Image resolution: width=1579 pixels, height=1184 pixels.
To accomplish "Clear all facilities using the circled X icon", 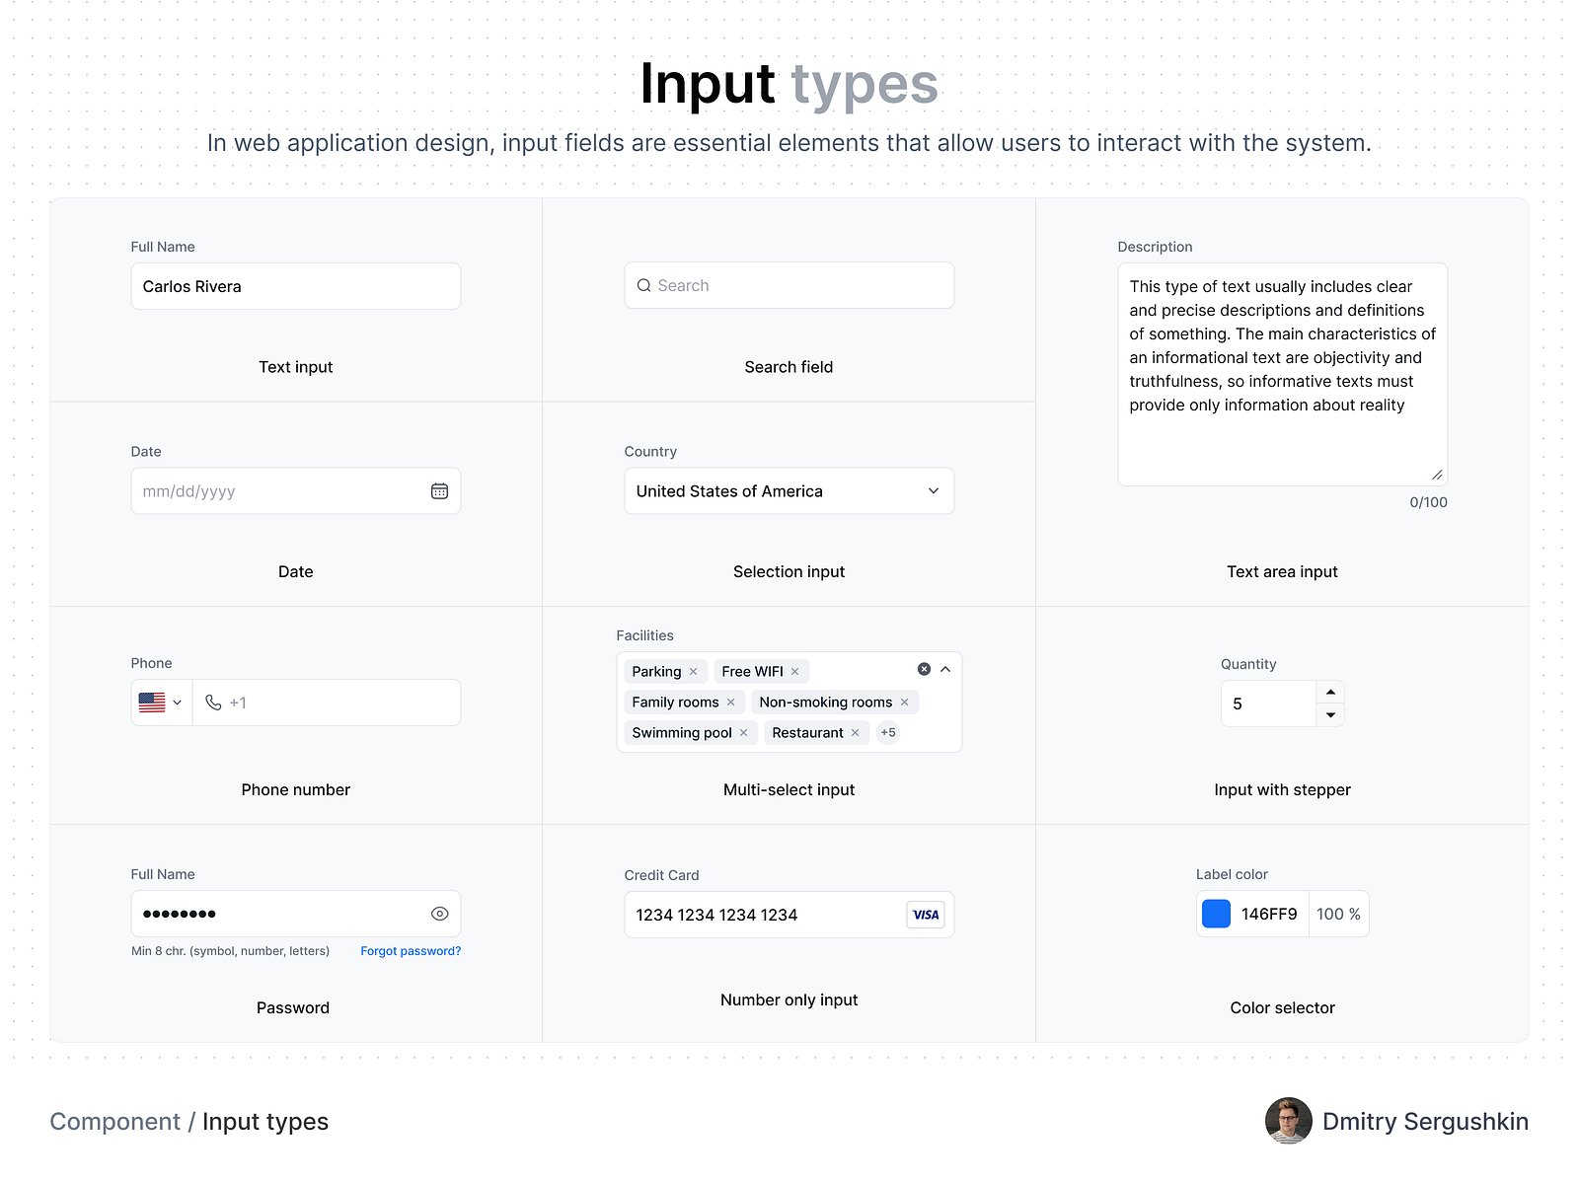I will click(924, 669).
